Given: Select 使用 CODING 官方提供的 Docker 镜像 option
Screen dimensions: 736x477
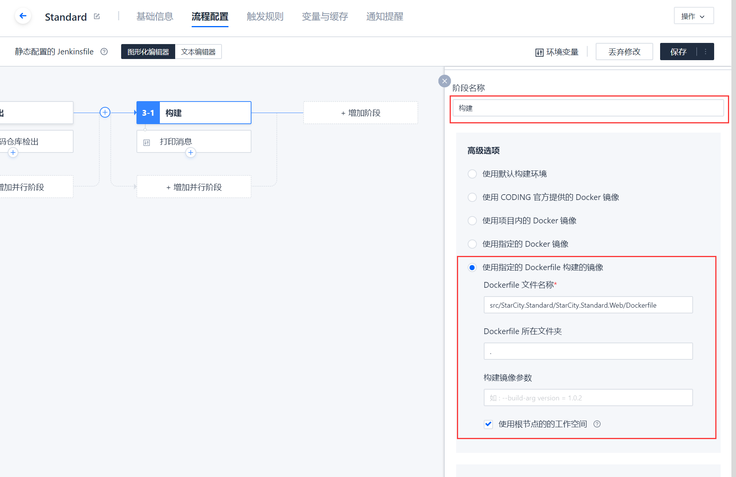Looking at the screenshot, I should 472,197.
